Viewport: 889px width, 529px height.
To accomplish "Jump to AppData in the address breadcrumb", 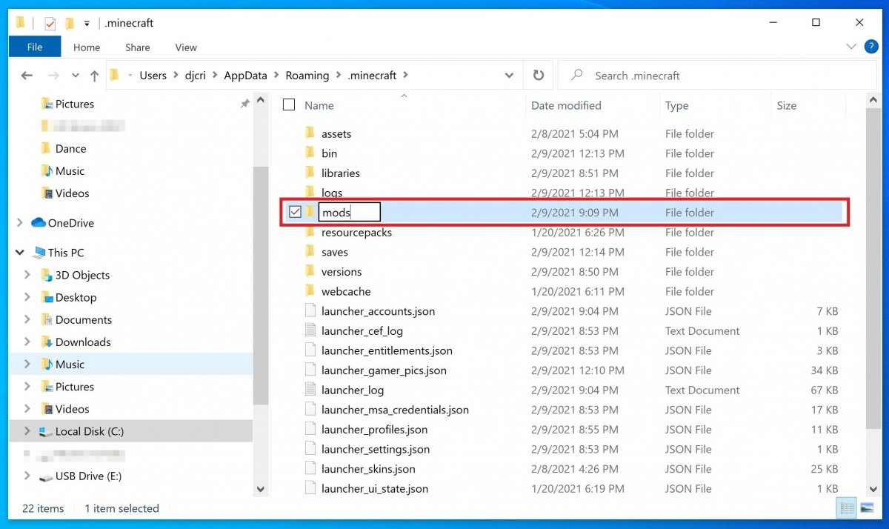I will coord(244,76).
